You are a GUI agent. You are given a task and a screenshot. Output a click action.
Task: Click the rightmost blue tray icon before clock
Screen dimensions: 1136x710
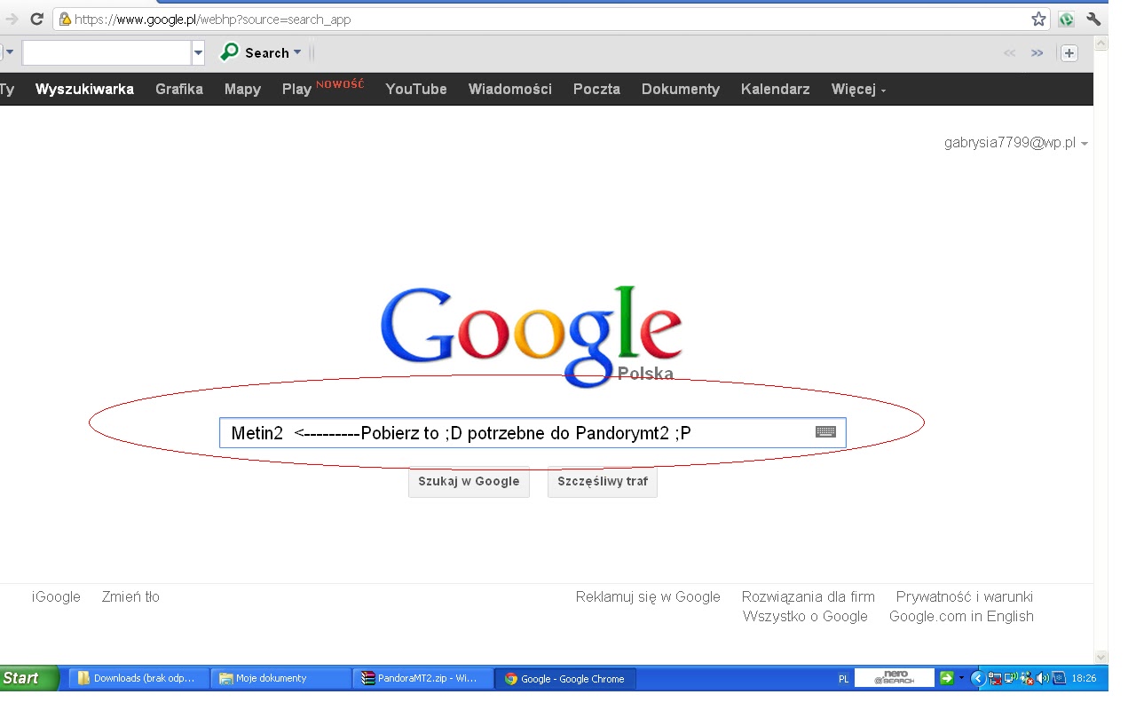pyautogui.click(x=1059, y=678)
